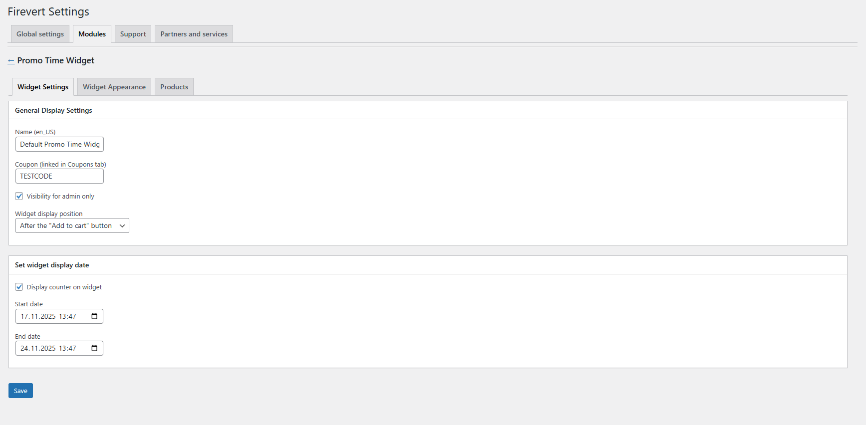Image resolution: width=866 pixels, height=425 pixels.
Task: Click the back arrow beside Promo Time Widget
Action: (11, 61)
